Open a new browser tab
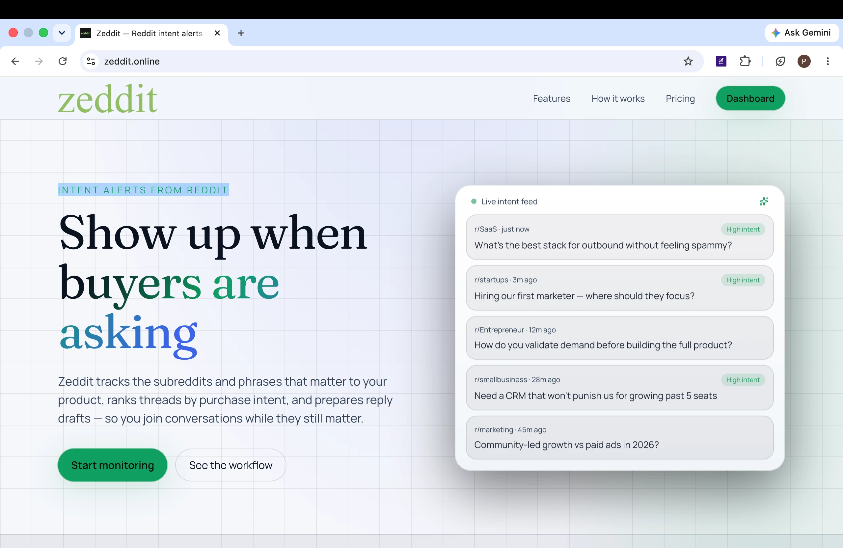 click(241, 33)
